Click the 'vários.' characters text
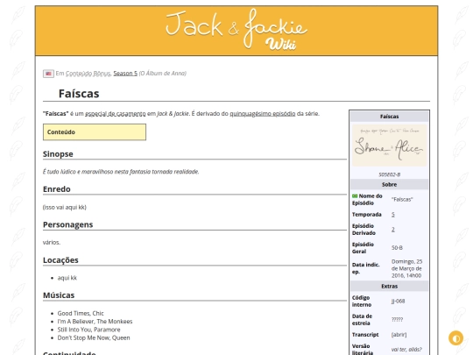Screen dimensions: 473x355 [52, 243]
